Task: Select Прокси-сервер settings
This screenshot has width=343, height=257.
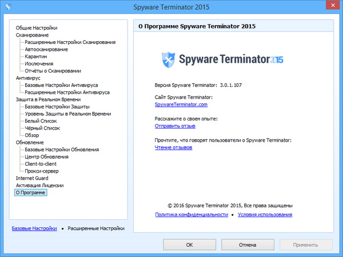Action: [x=42, y=171]
